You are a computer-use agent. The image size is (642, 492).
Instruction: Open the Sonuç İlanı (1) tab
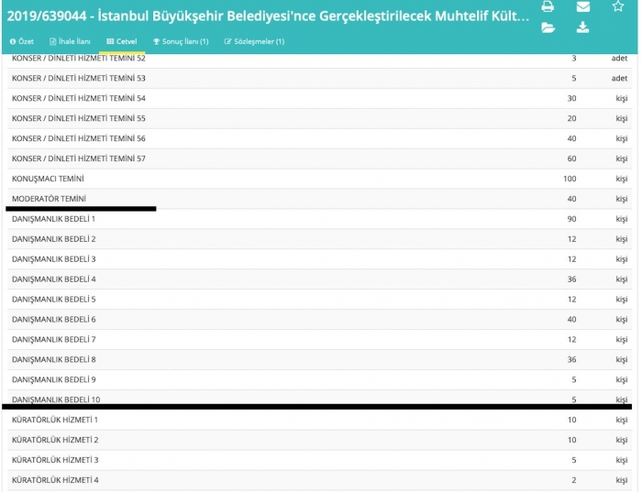click(181, 41)
